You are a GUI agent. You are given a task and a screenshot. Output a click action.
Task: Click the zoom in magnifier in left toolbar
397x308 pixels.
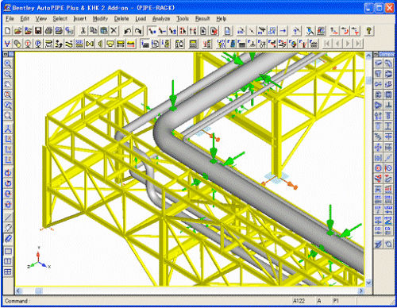click(8, 64)
